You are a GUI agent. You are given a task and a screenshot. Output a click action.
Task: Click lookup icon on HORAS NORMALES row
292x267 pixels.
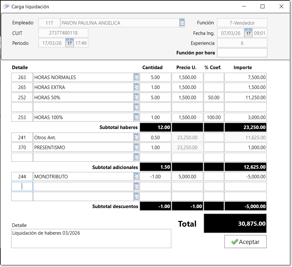coord(136,77)
